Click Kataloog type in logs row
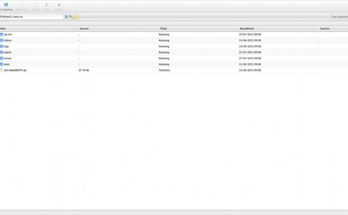 [164, 46]
